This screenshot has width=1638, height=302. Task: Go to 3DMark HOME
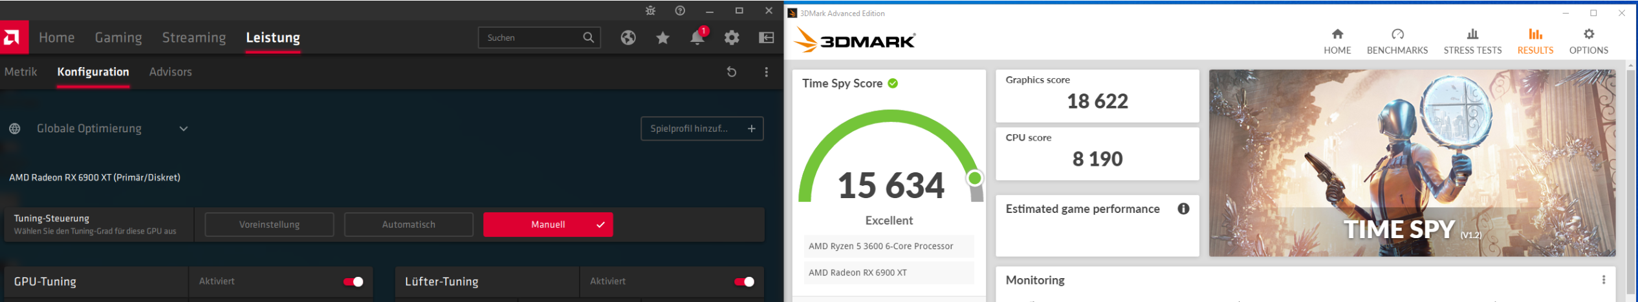tap(1337, 42)
